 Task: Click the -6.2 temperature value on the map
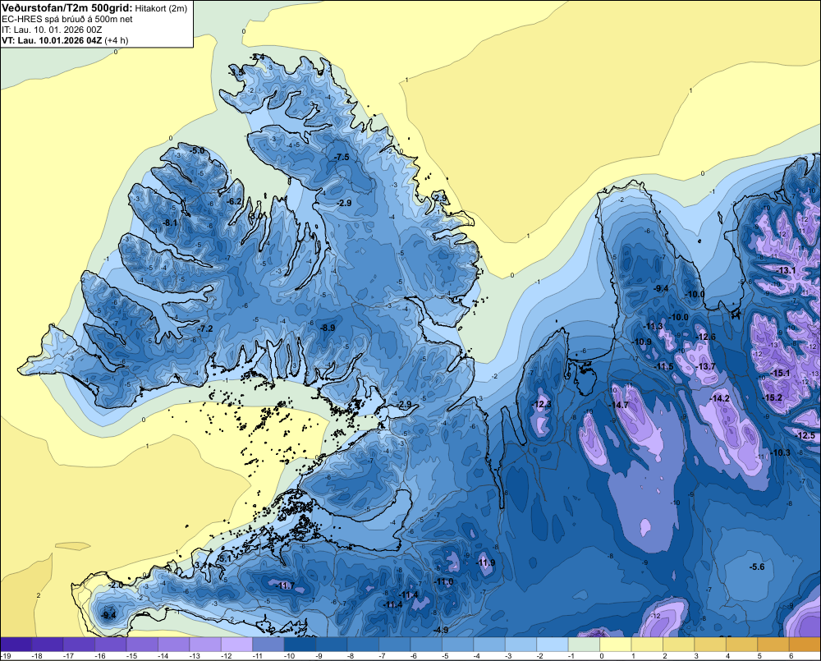click(234, 201)
